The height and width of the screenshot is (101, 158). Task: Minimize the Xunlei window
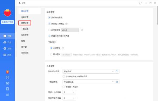[x=146, y=3]
